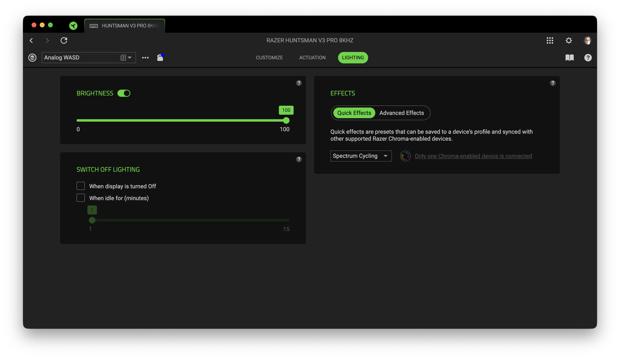This screenshot has height=359, width=620.
Task: Click the brightness value bubble showing 100
Action: [x=286, y=110]
